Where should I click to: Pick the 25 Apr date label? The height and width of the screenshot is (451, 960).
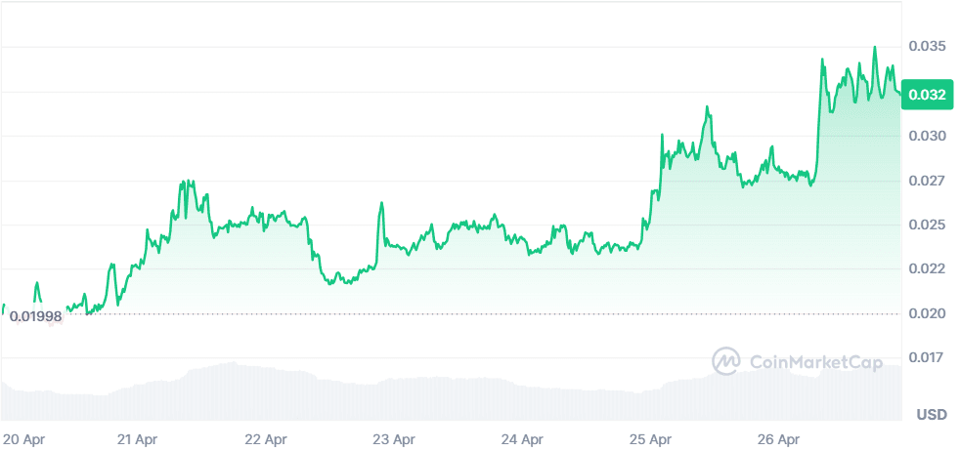(x=650, y=439)
